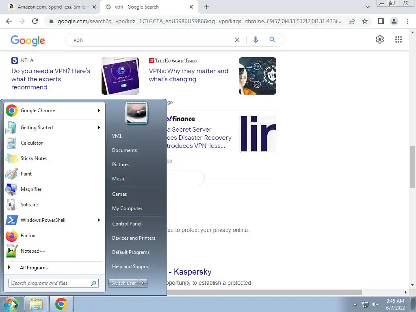Screen dimensions: 416x312
Task: Click Chrome icon in taskbar
Action: 61,304
